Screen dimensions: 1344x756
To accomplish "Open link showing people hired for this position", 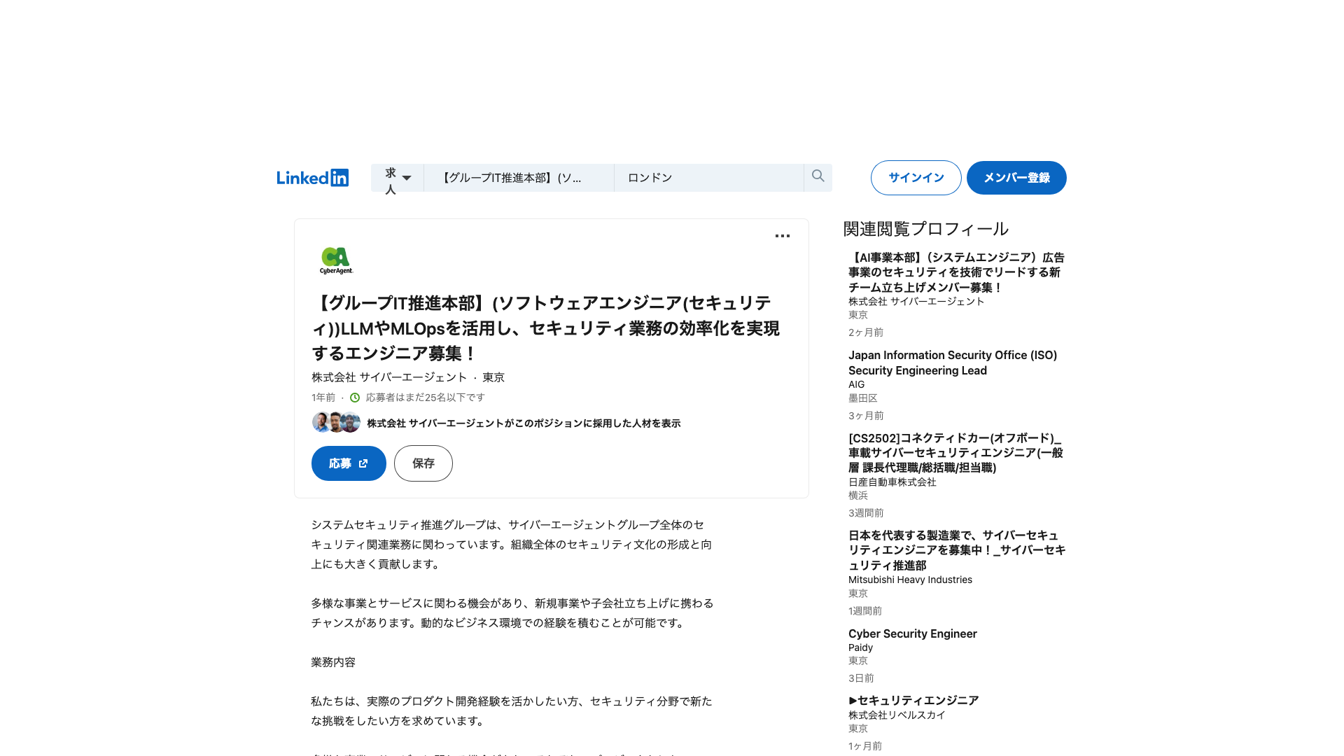I will click(524, 423).
